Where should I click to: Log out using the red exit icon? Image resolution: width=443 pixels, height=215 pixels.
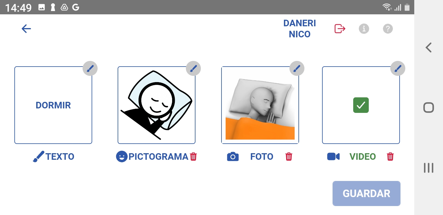(x=340, y=29)
